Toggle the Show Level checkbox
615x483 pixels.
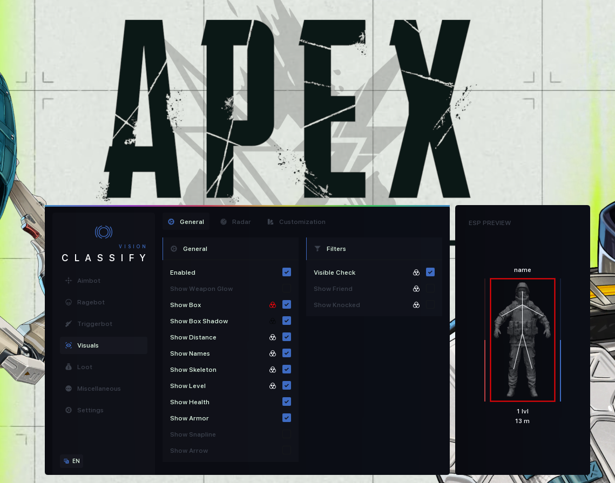point(287,385)
